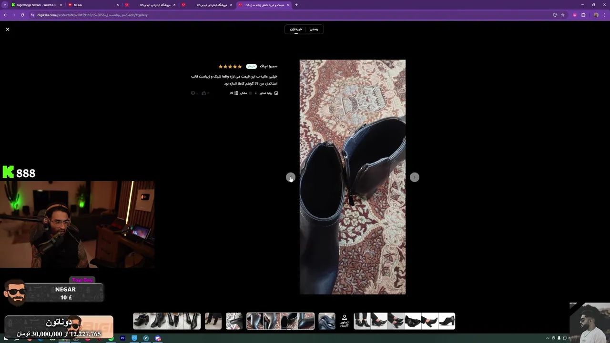Click the large boot photo on the carpet
610x343 pixels.
(353, 177)
